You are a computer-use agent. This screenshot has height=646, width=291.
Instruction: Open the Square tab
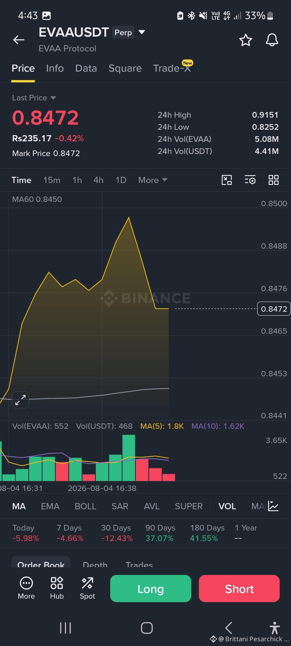[125, 68]
